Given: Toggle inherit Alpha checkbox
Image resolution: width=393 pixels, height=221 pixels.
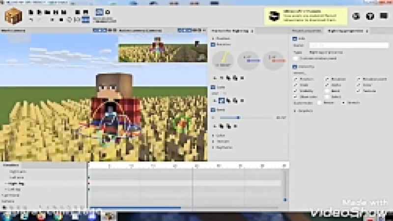Looking at the screenshot, I should pyautogui.click(x=327, y=85).
